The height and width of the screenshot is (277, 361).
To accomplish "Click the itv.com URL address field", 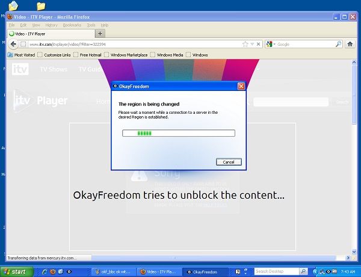I will (135, 44).
